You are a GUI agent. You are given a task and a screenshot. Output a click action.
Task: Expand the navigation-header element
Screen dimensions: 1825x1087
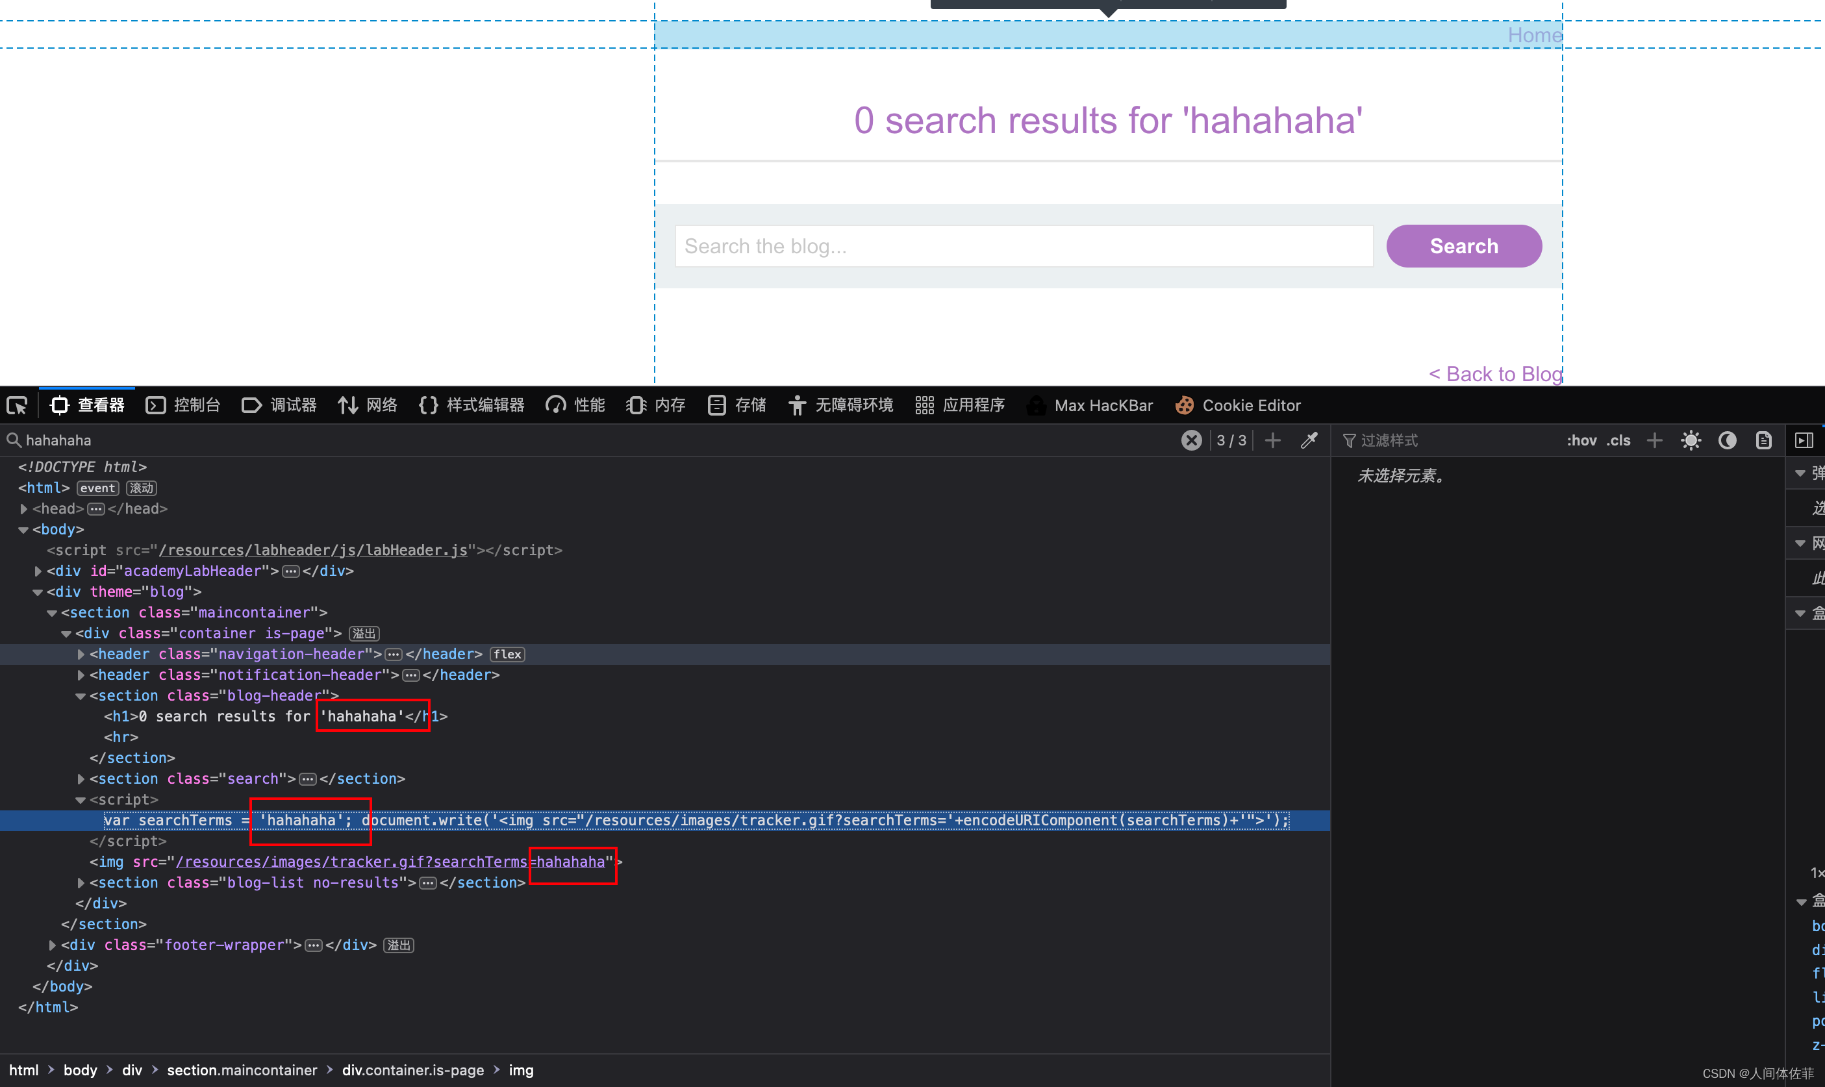[81, 654]
